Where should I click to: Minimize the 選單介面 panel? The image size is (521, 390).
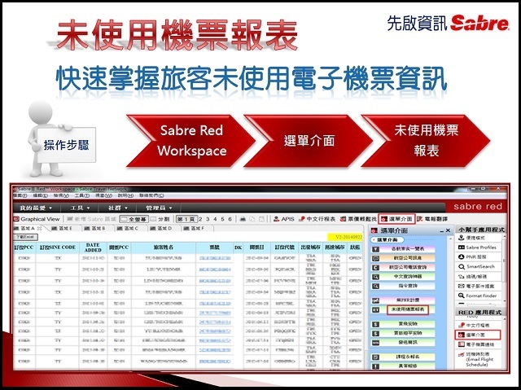[x=442, y=230]
